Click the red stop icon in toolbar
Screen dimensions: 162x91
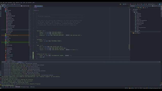click(131, 4)
